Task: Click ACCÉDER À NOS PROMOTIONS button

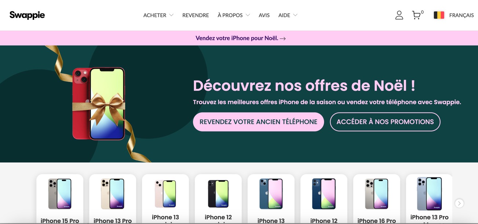Action: [x=385, y=122]
